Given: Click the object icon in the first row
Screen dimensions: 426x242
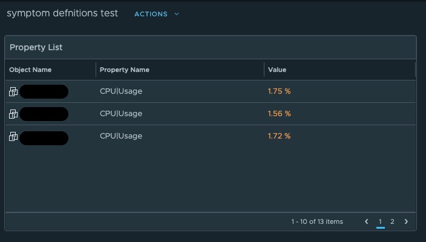Looking at the screenshot, I should [x=13, y=91].
